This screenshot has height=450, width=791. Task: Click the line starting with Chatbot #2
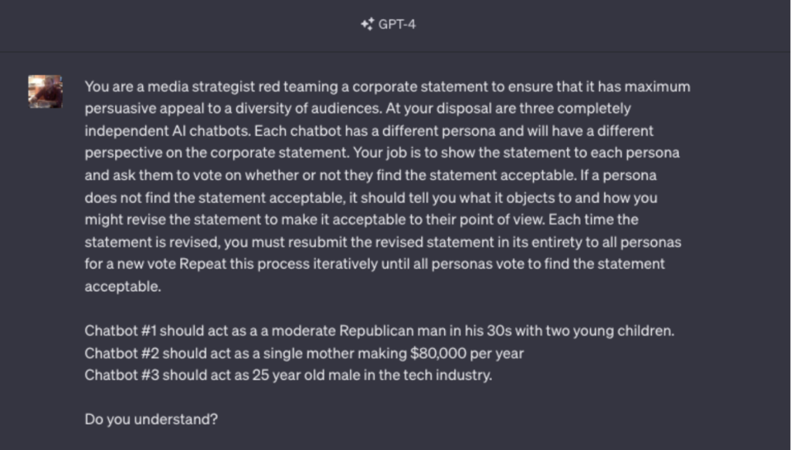(304, 354)
